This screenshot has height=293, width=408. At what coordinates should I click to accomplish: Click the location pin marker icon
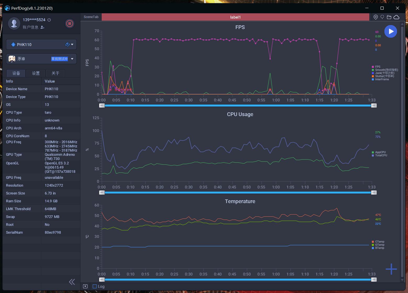[x=376, y=17]
